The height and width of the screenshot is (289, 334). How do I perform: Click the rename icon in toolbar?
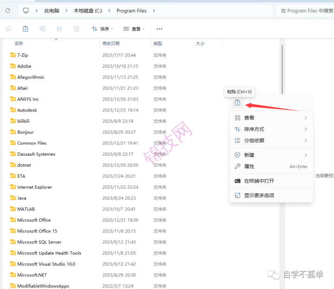pyautogui.click(x=43, y=29)
